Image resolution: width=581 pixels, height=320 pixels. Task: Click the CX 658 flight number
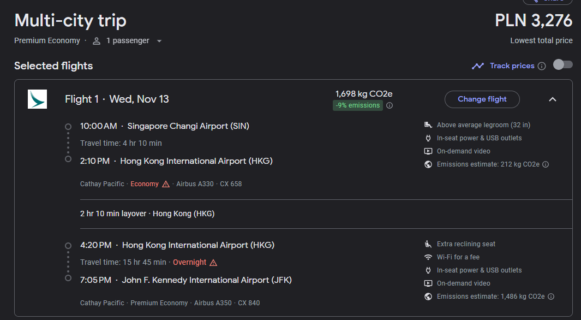point(231,184)
